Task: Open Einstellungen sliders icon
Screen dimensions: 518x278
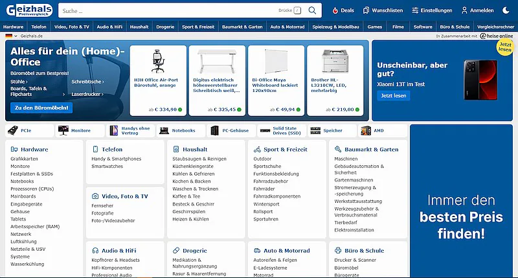Action: pos(414,10)
